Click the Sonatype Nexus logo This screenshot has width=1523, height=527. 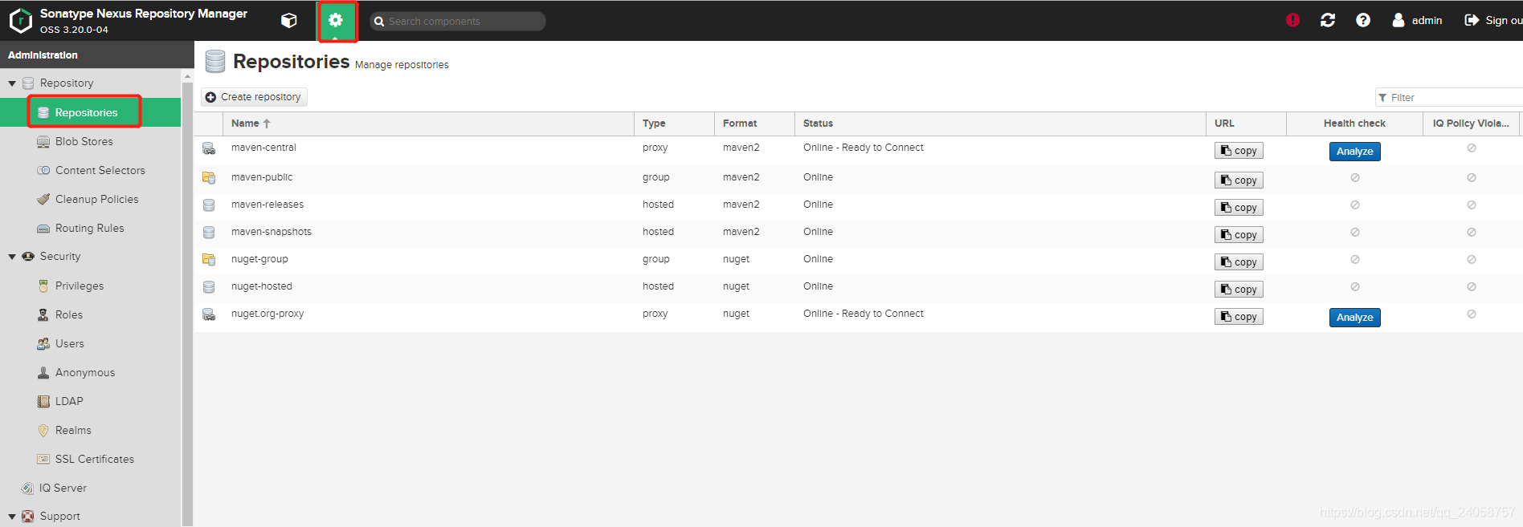pyautogui.click(x=21, y=20)
